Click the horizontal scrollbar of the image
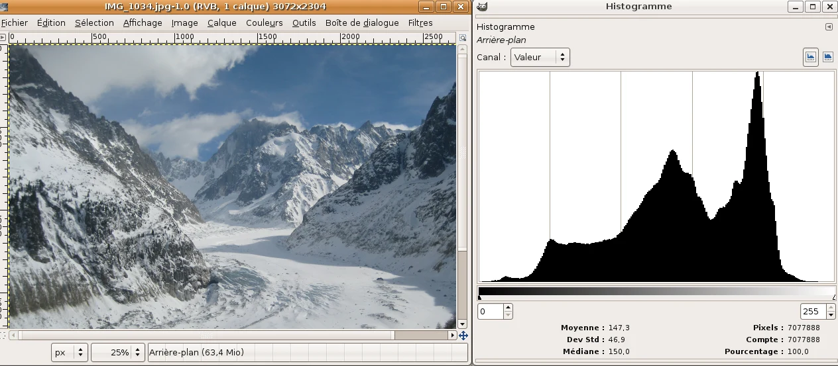838x366 pixels. click(x=232, y=336)
